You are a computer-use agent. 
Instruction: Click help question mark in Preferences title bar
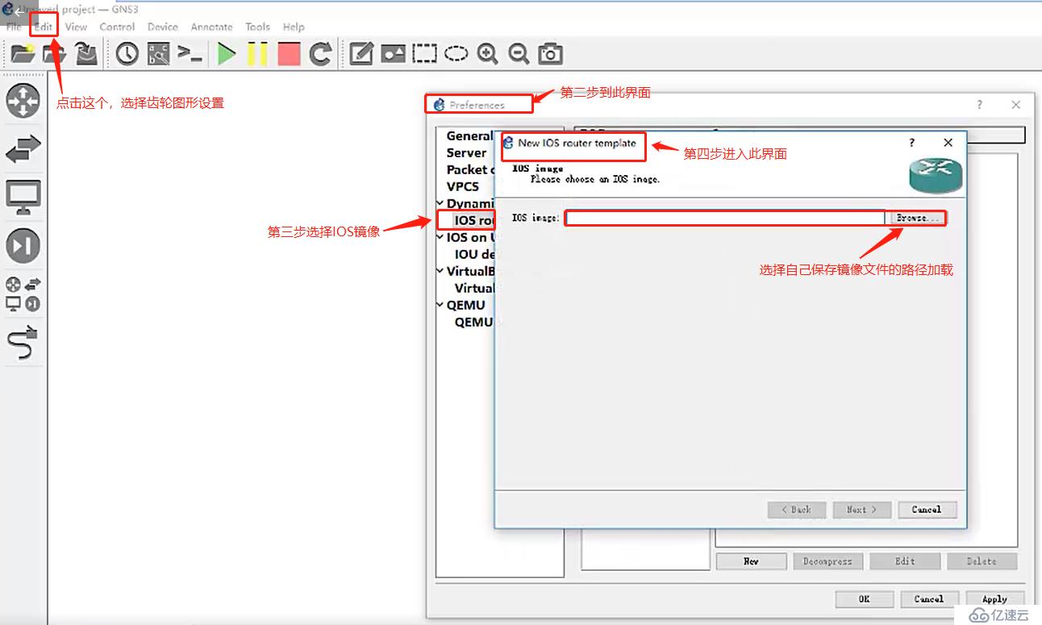pyautogui.click(x=980, y=105)
